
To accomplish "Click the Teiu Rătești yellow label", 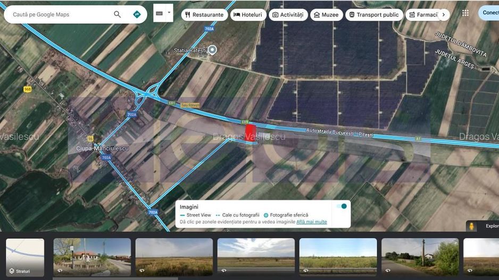I will (x=190, y=105).
